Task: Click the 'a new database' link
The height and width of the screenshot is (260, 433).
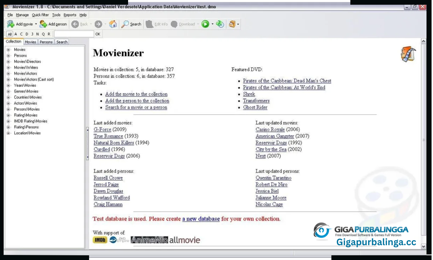Action: [x=201, y=219]
